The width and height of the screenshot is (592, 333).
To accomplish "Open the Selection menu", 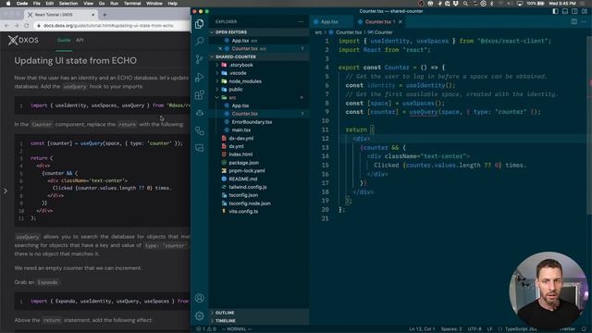I will pos(68,4).
